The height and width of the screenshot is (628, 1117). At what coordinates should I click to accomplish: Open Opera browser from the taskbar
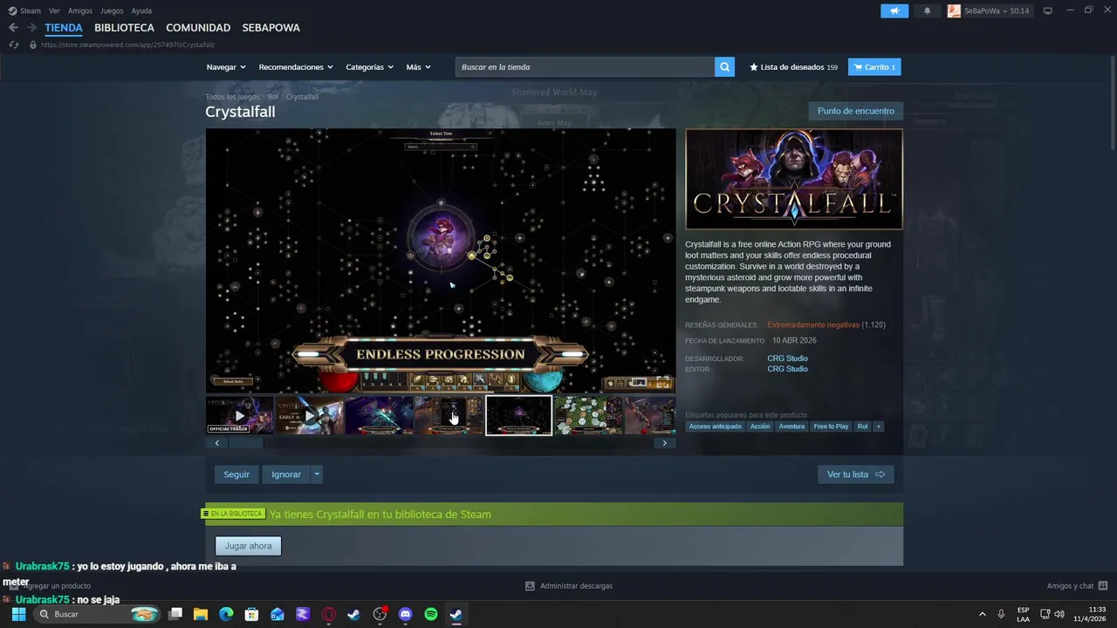pos(329,614)
